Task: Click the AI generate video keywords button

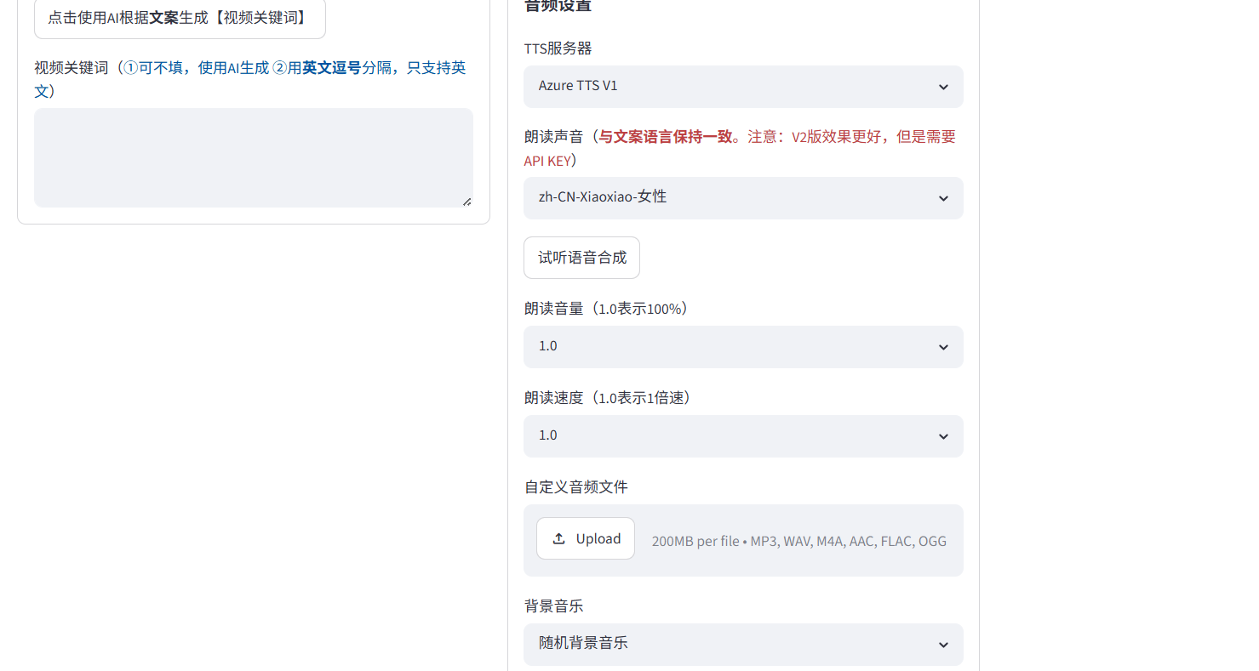Action: click(x=180, y=17)
